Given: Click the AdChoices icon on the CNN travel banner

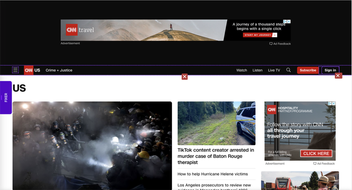Looking at the screenshot, I should 285,22.
